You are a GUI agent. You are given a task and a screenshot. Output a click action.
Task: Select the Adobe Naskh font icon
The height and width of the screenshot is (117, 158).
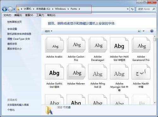141,72
